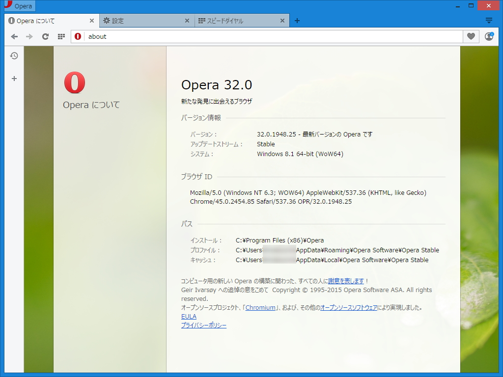Image resolution: width=503 pixels, height=377 pixels.
Task: Open the tab menu via the hamburger icon
Action: point(489,20)
